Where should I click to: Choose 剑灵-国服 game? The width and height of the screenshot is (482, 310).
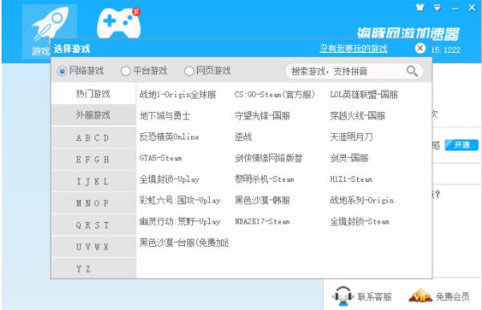(349, 158)
